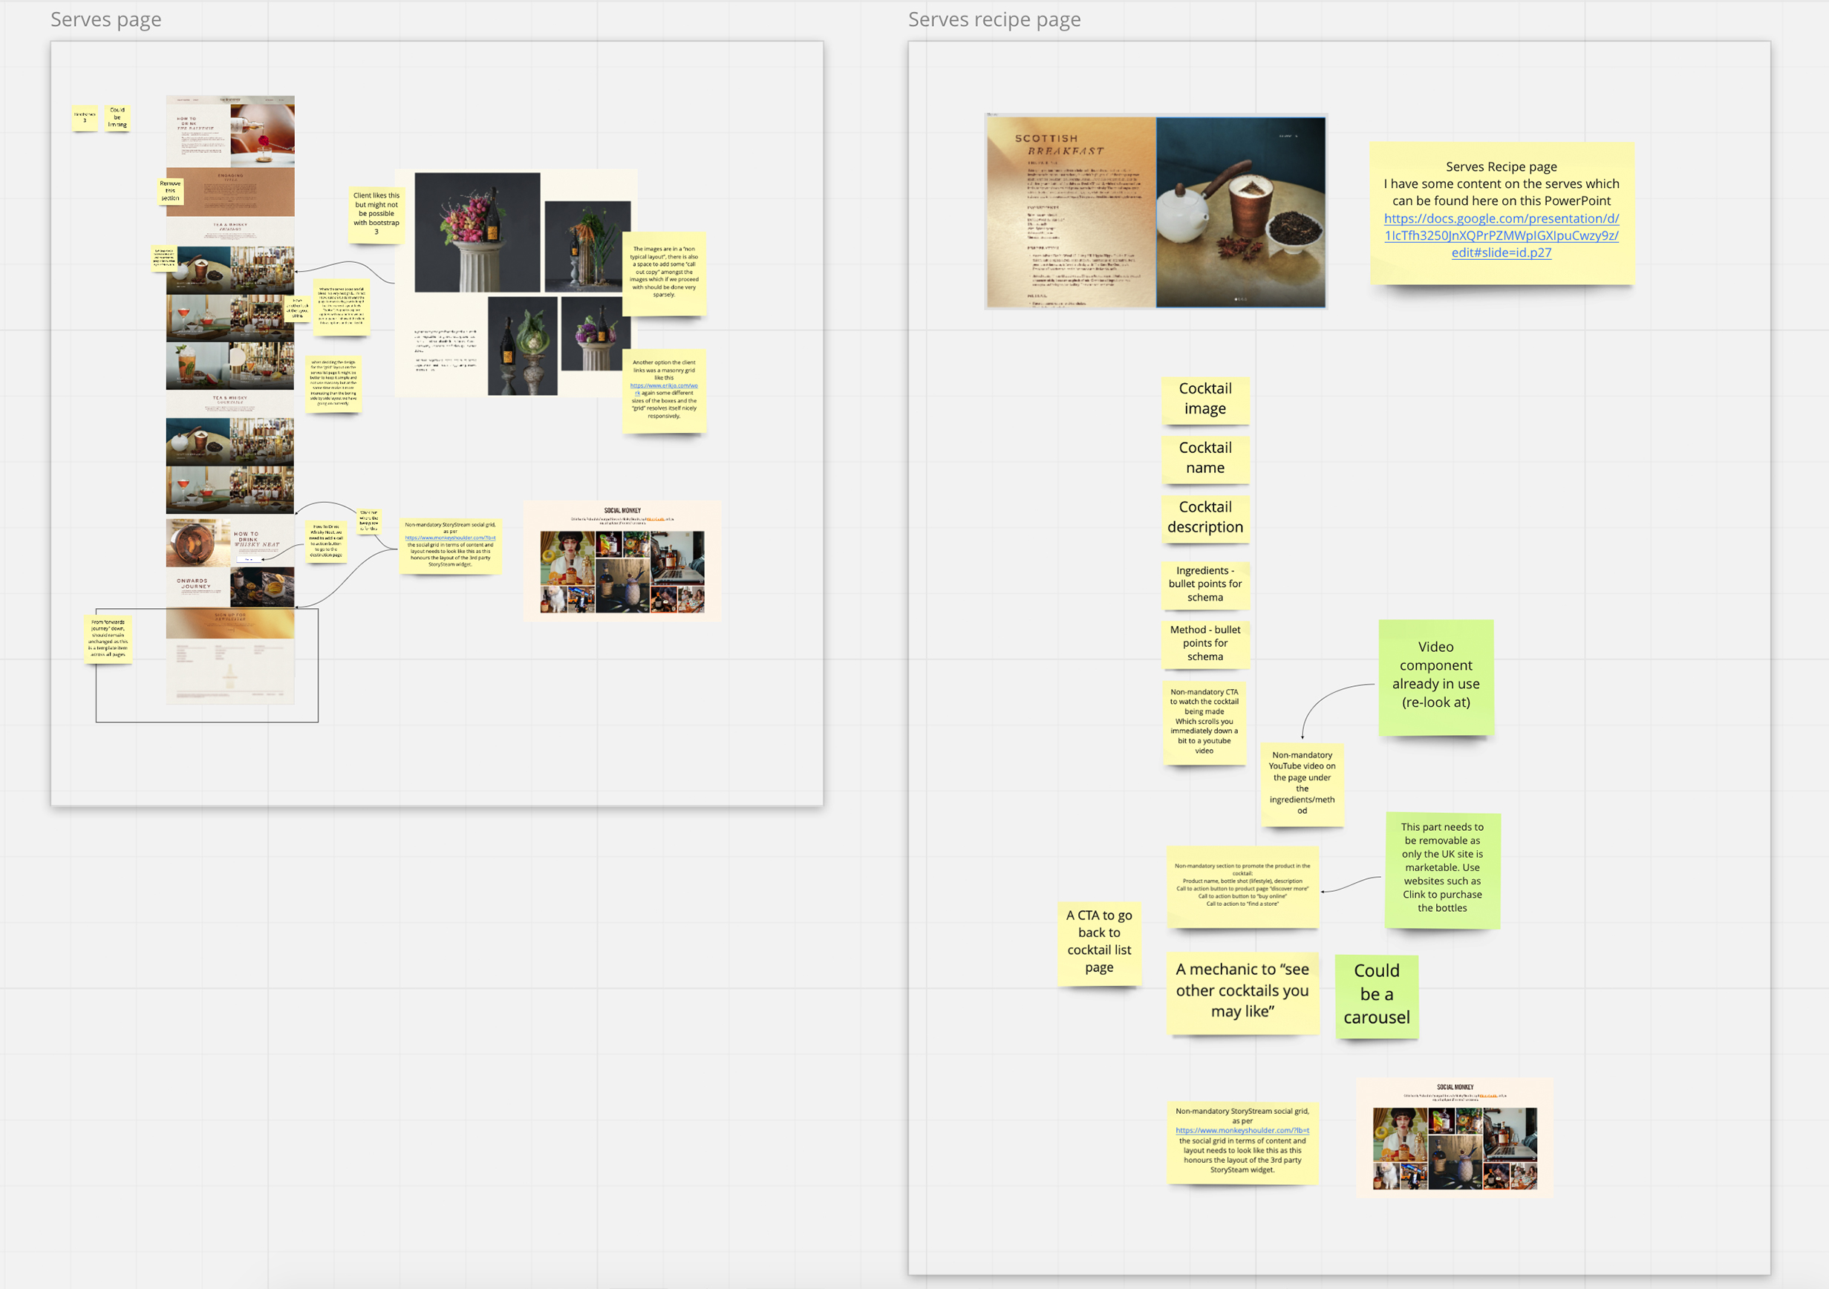Image resolution: width=1829 pixels, height=1289 pixels.
Task: Select the "Non-mandatory CTA to watch" note
Action: (x=1204, y=722)
